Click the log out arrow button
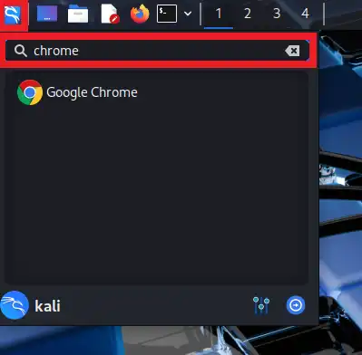Screen dimensions: 362x355 tap(296, 305)
